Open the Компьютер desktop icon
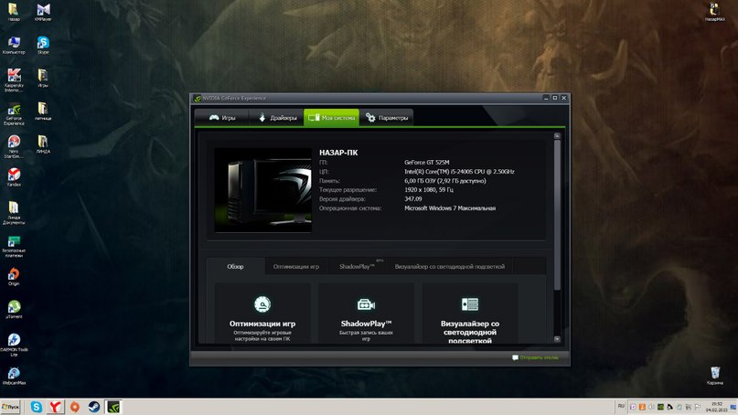 tap(14, 45)
